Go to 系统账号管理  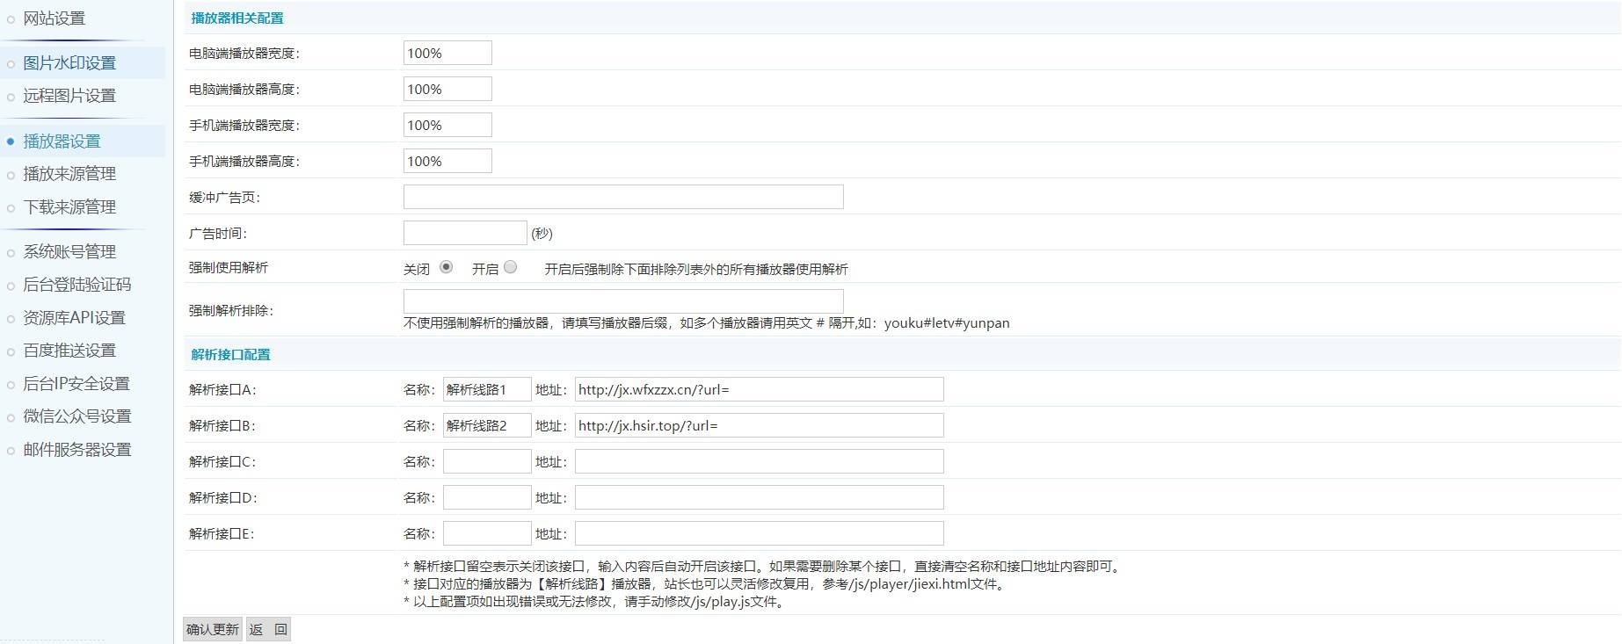click(x=69, y=252)
